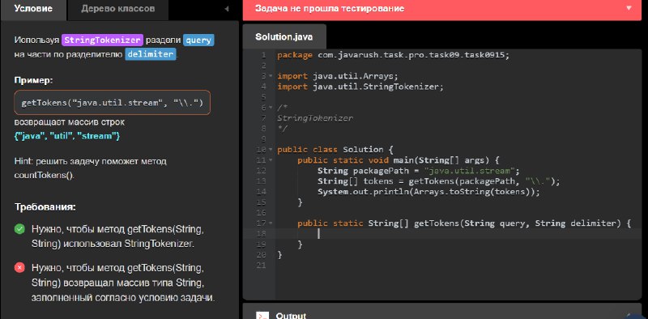Click the System.out.println line
The width and height of the screenshot is (648, 319).
tap(428, 192)
